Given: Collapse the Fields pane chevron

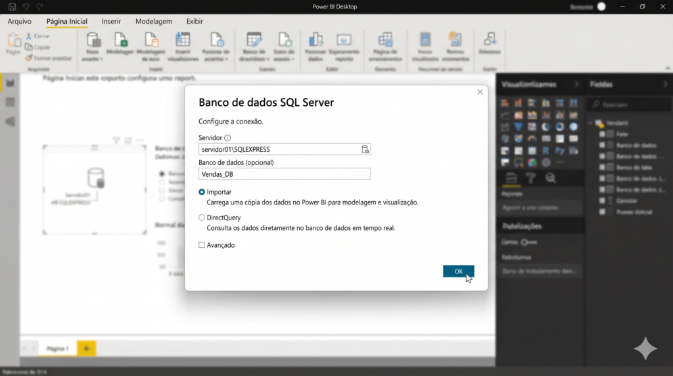Looking at the screenshot, I should (665, 84).
